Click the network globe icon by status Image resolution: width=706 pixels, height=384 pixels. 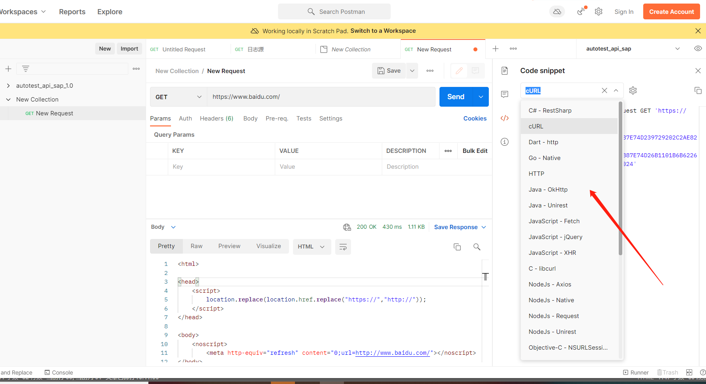tap(347, 227)
